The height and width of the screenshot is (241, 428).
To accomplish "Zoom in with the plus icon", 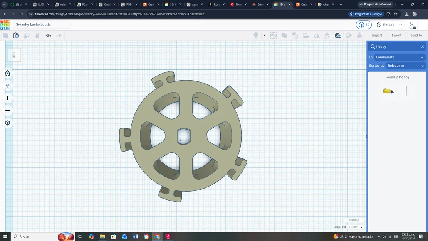I will [8, 98].
